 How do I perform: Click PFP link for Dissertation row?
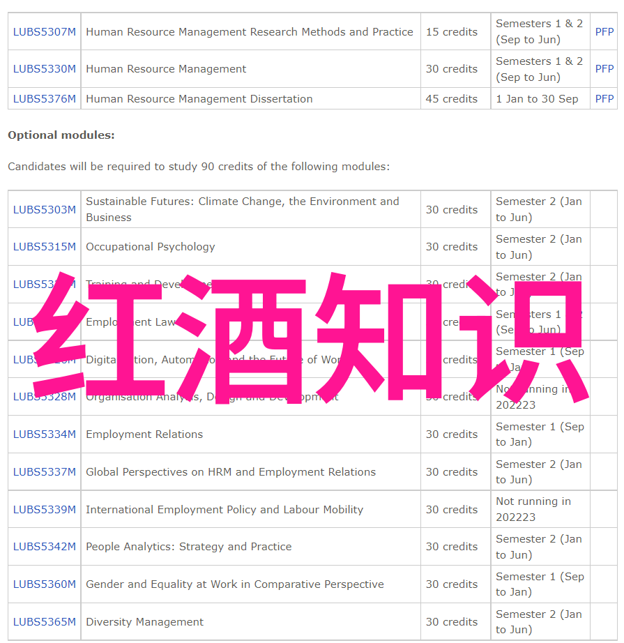click(x=604, y=99)
